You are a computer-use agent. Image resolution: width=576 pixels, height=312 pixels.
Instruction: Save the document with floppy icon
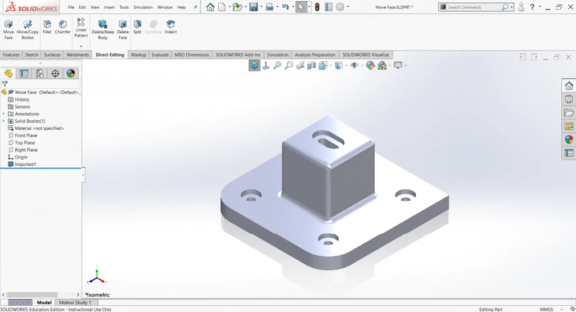(x=254, y=7)
